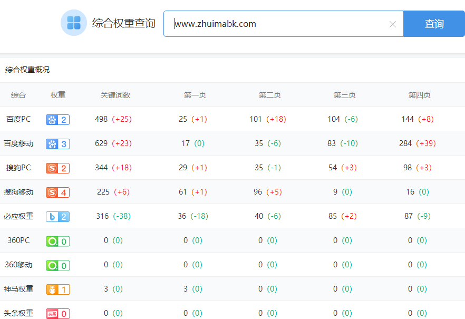Screen dimensions: 465x319
Task: Click 百度PC first page value 25 (+1)
Action: click(x=193, y=119)
